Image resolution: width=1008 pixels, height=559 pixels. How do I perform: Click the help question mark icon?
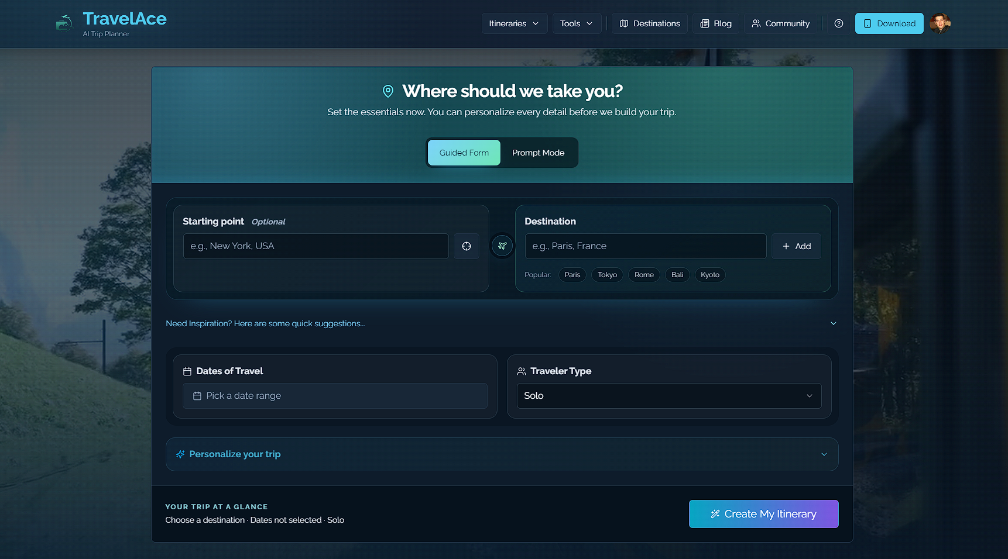click(838, 23)
